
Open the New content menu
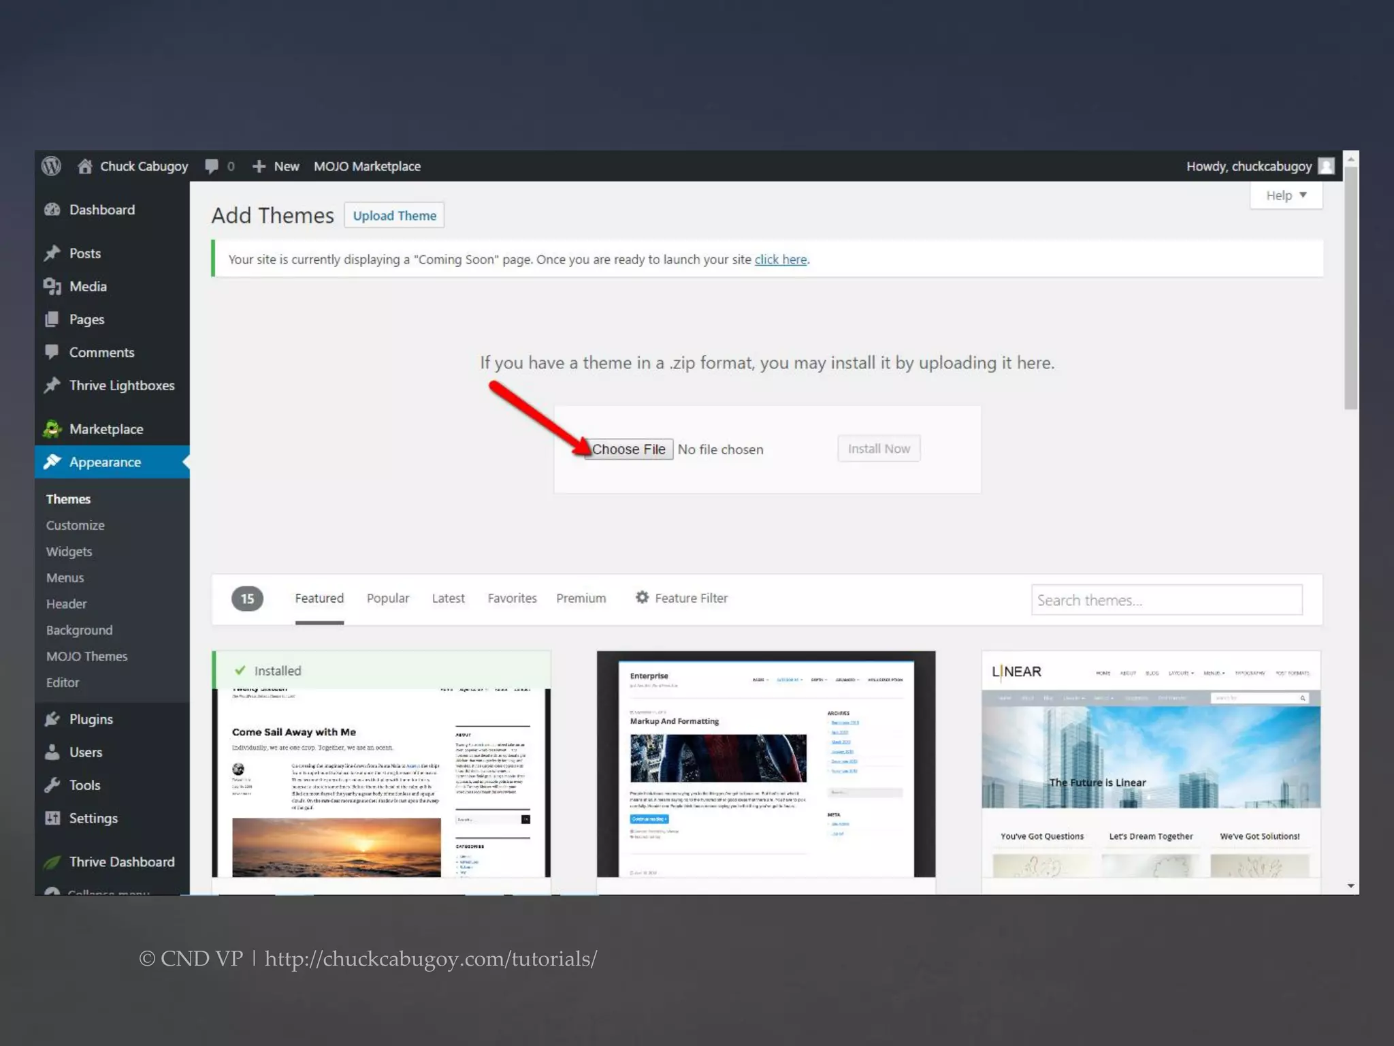pos(276,166)
